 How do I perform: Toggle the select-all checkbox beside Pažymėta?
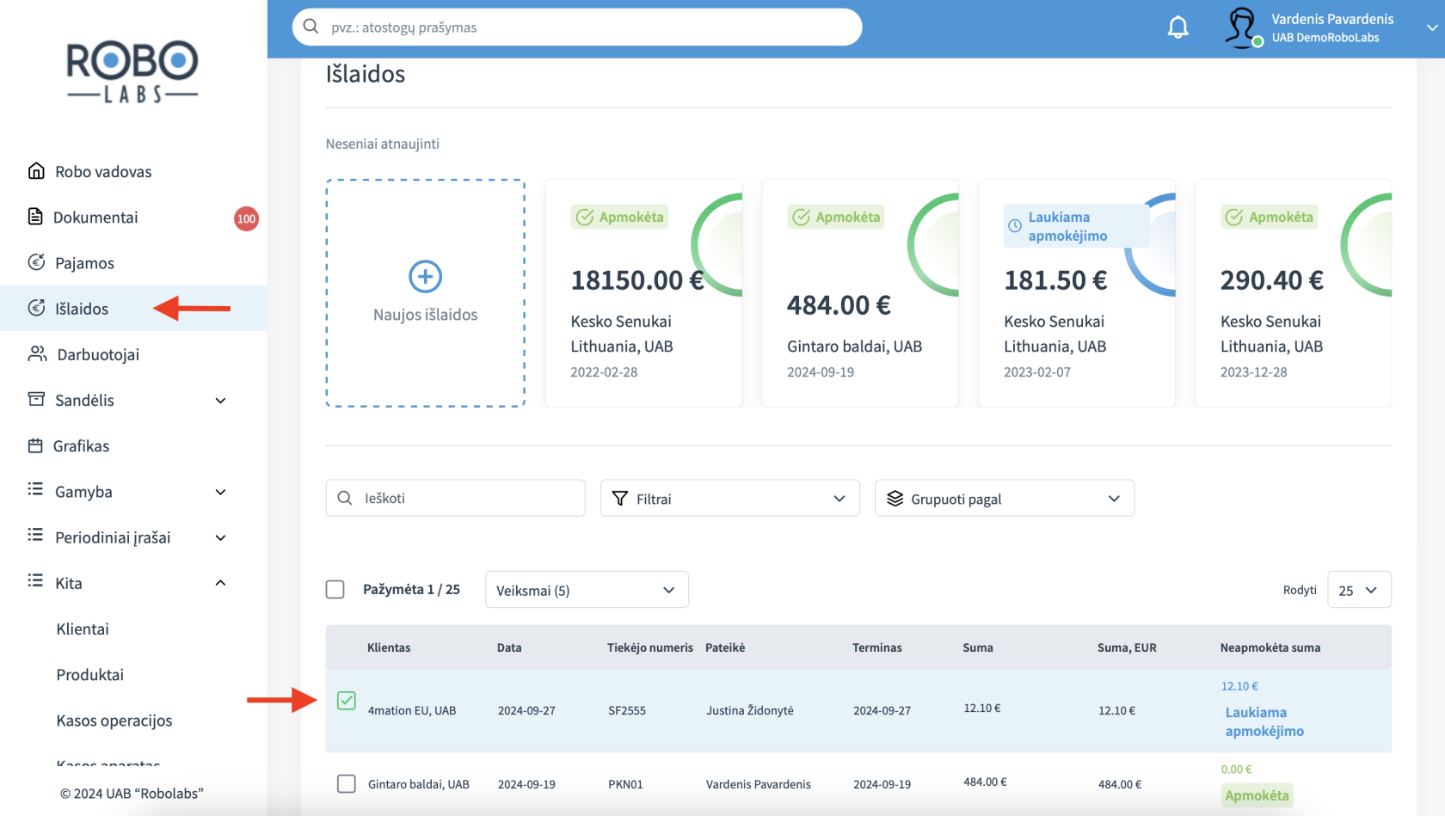pyautogui.click(x=335, y=589)
